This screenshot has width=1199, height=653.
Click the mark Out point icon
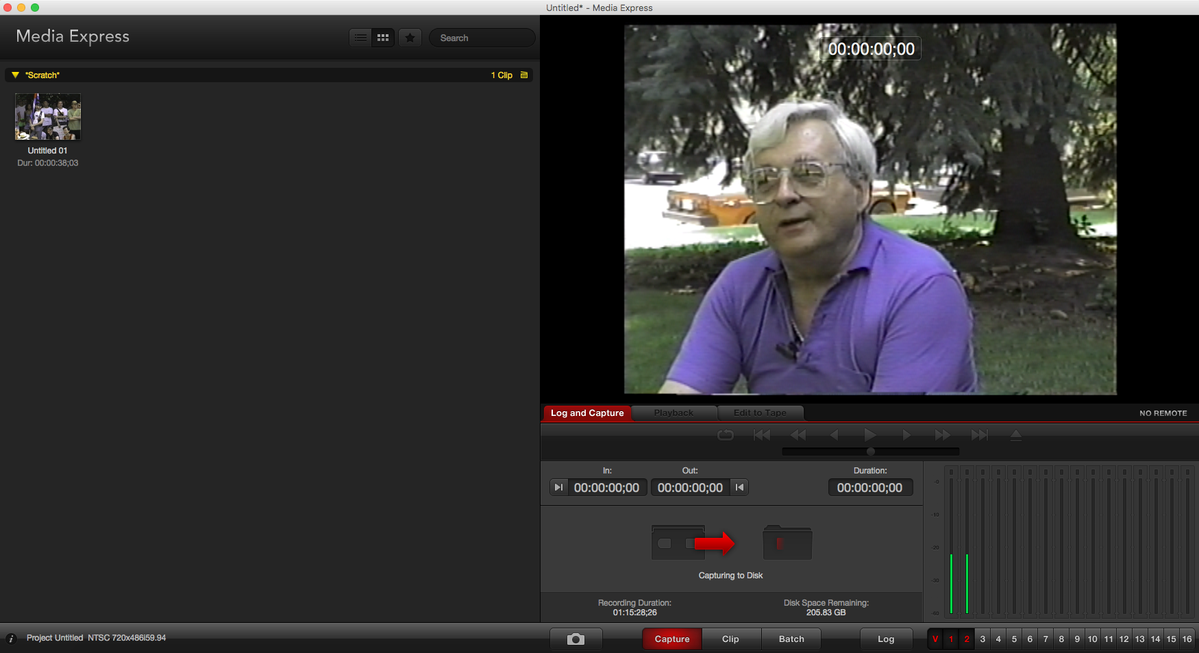pyautogui.click(x=739, y=487)
